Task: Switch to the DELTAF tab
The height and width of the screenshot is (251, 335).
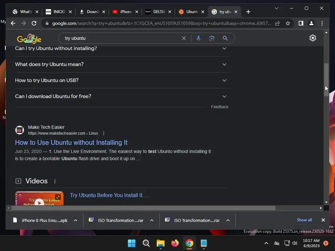Action: [155, 12]
